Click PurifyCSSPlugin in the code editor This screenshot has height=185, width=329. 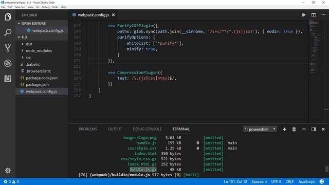[x=135, y=26]
